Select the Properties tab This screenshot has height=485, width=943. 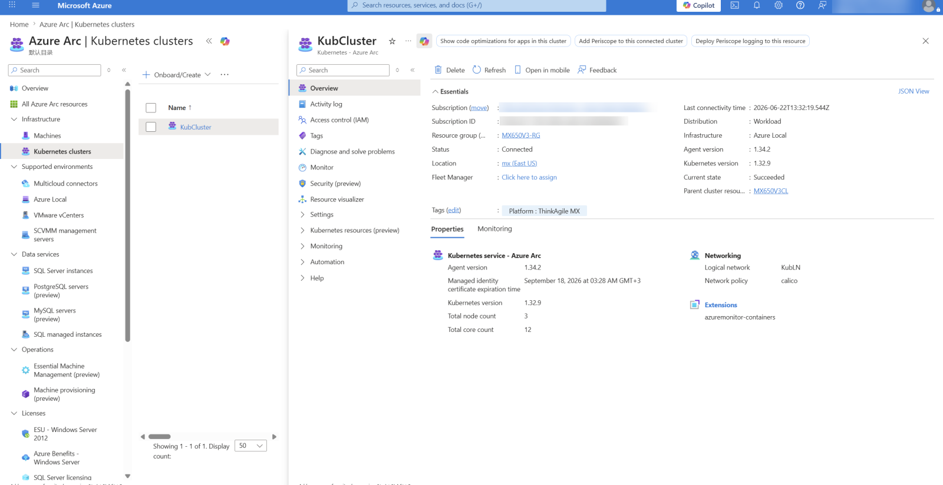(x=447, y=230)
